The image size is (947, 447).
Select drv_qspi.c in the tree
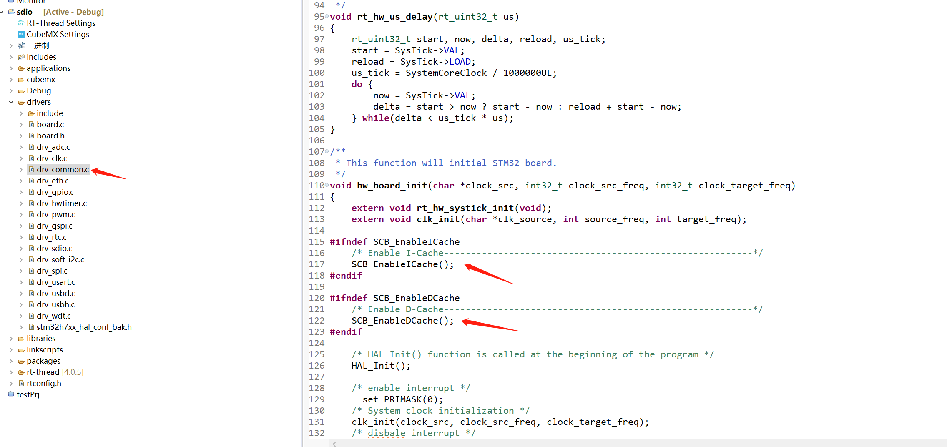tap(55, 226)
